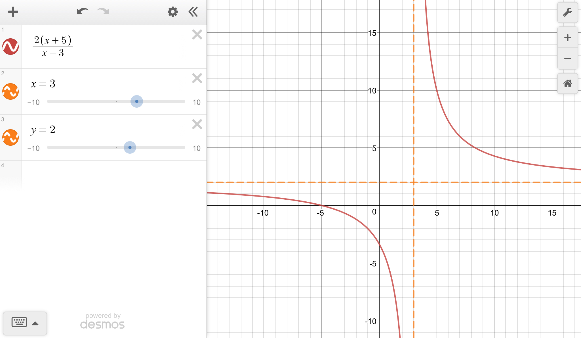Toggle visibility of the x = 3 line
This screenshot has height=338, width=581.
tap(10, 91)
